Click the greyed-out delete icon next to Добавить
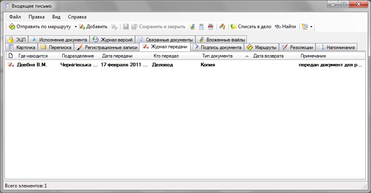The height and width of the screenshot is (193, 371). (114, 27)
